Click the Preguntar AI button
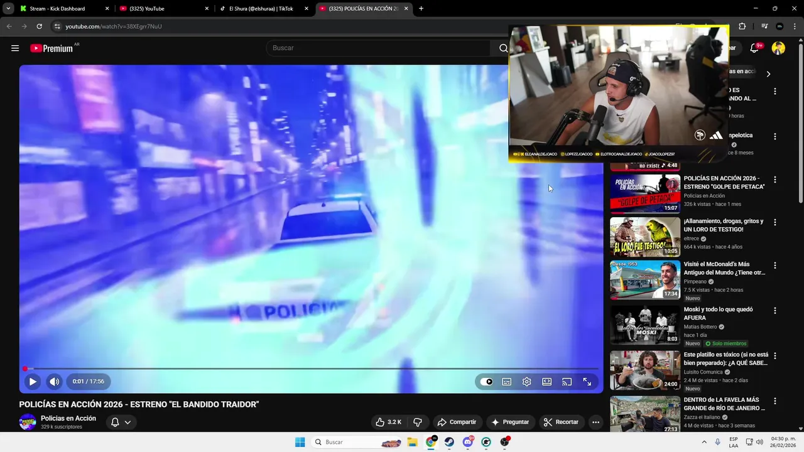Viewport: 804px width, 452px height. pyautogui.click(x=510, y=422)
